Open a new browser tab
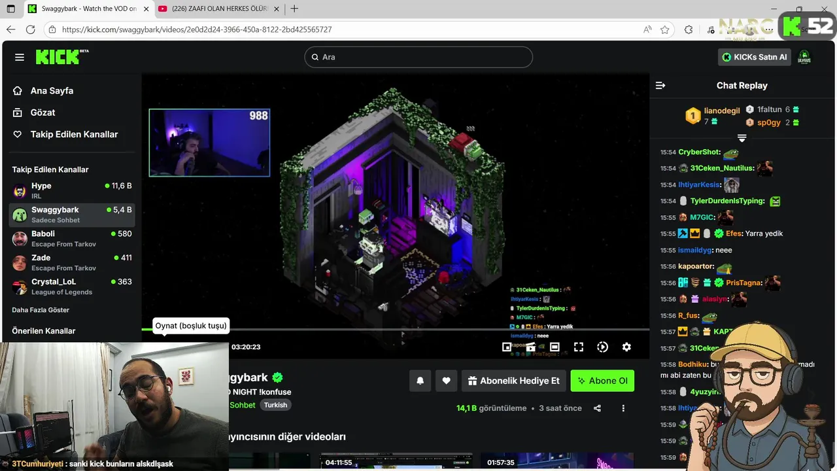The image size is (837, 471). pos(294,9)
